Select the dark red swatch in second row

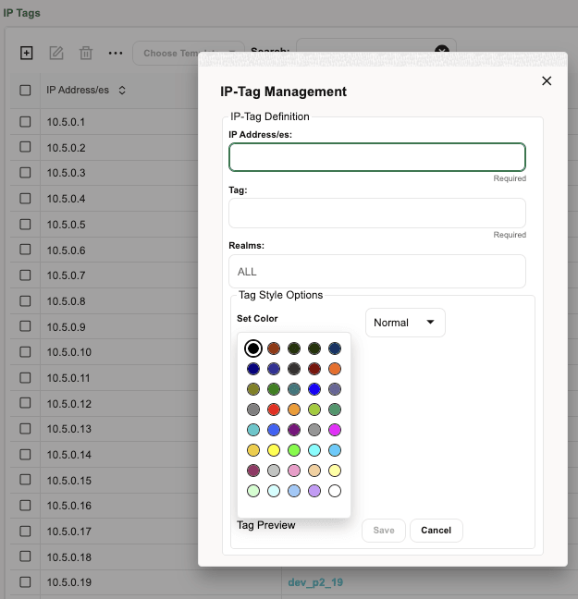(x=314, y=369)
